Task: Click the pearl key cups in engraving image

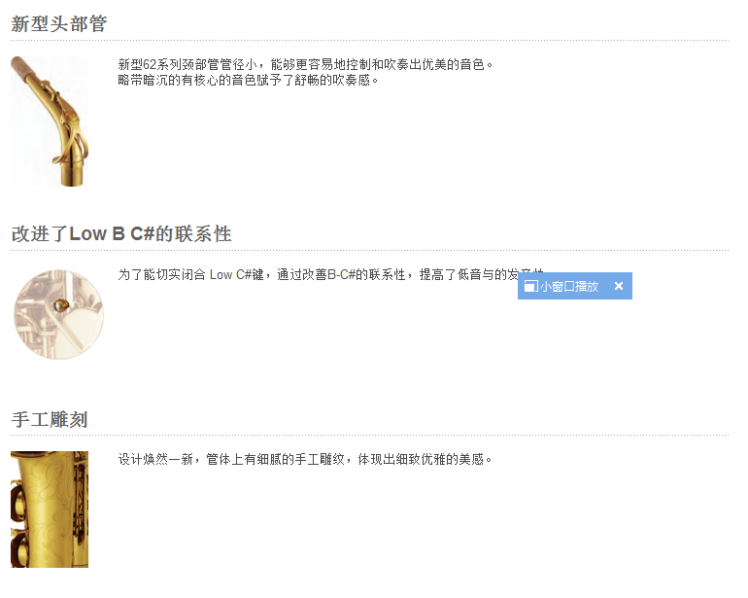Action: click(x=18, y=525)
